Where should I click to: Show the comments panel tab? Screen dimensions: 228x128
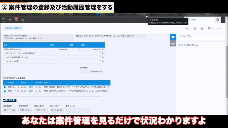173,37
